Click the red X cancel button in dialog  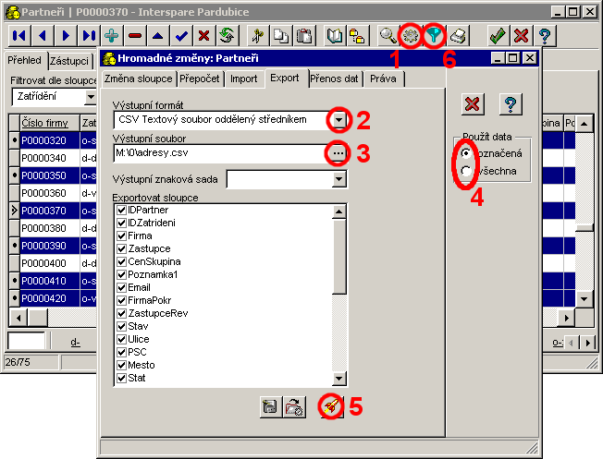473,105
